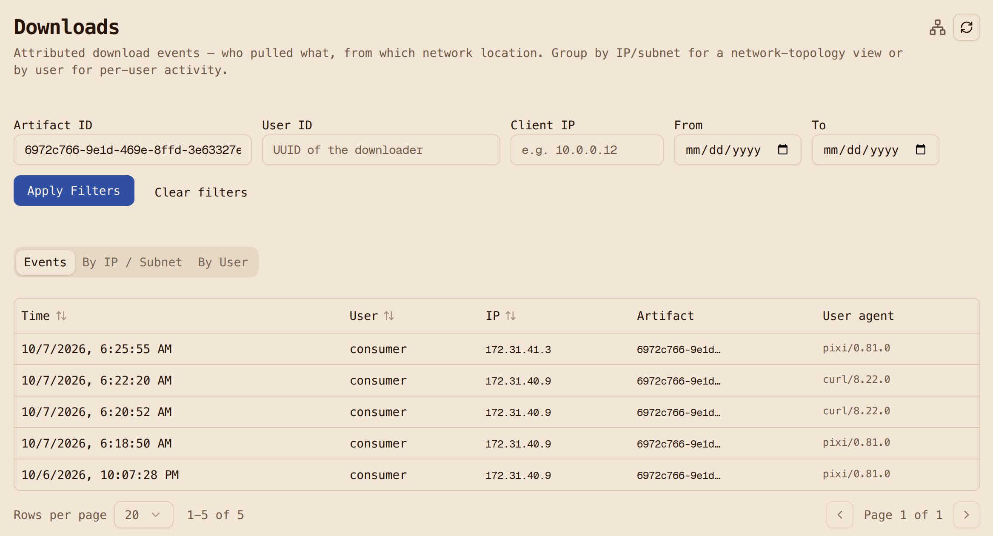
Task: Go to previous page chevron
Action: [x=839, y=515]
